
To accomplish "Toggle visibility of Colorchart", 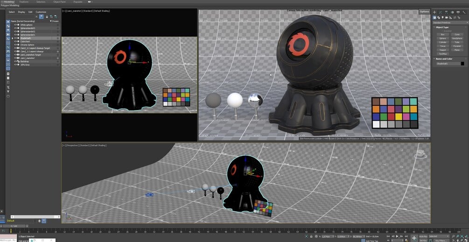I will click(15, 41).
